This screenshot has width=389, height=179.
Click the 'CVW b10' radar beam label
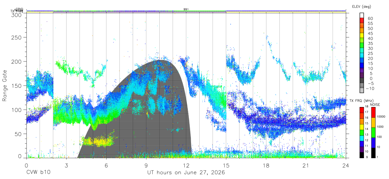click(38, 173)
